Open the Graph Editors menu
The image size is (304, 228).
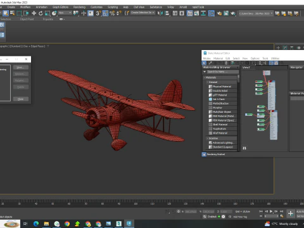(60, 7)
